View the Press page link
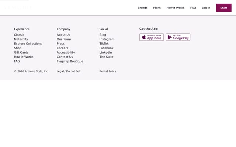Viewport: 236px width, 147px height. (60, 44)
